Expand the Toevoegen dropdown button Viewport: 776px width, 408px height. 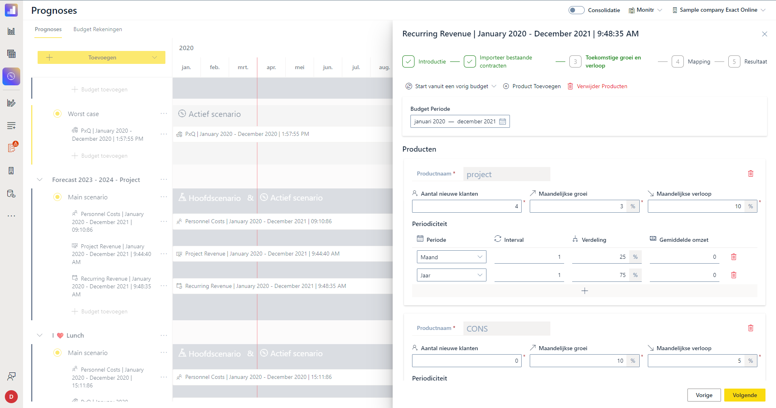[x=154, y=57]
